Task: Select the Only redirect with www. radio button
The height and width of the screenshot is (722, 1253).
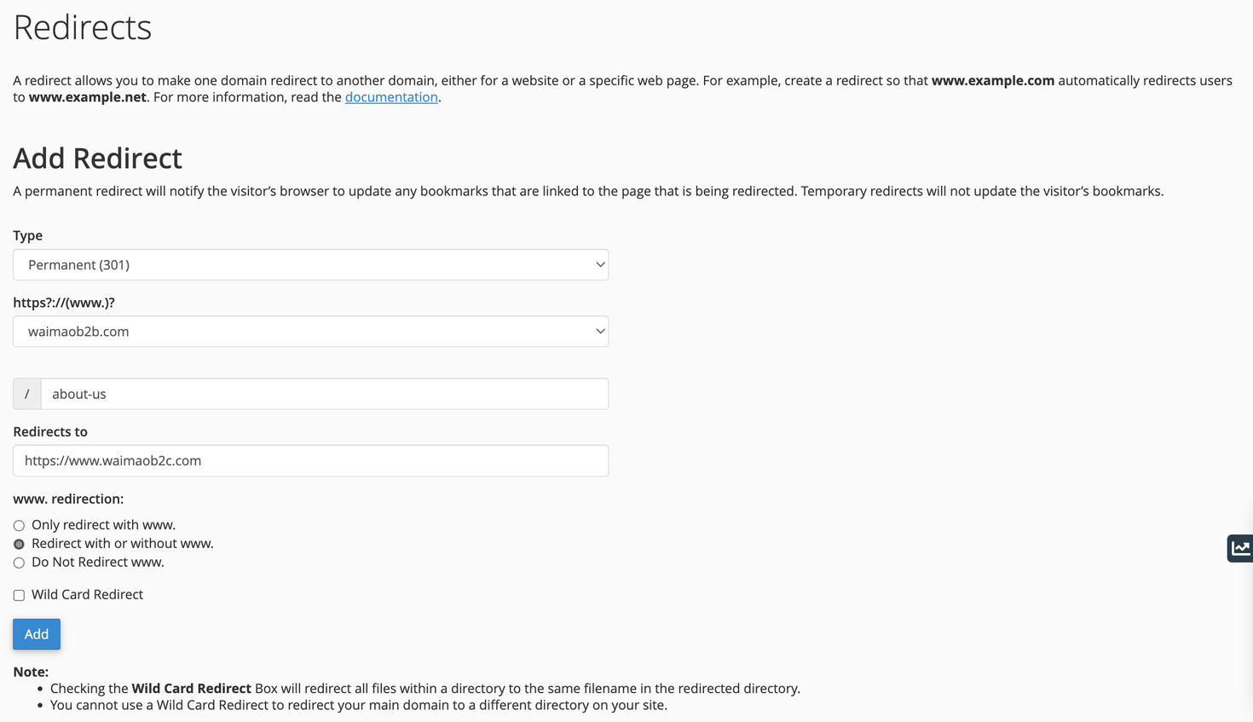Action: click(x=19, y=526)
